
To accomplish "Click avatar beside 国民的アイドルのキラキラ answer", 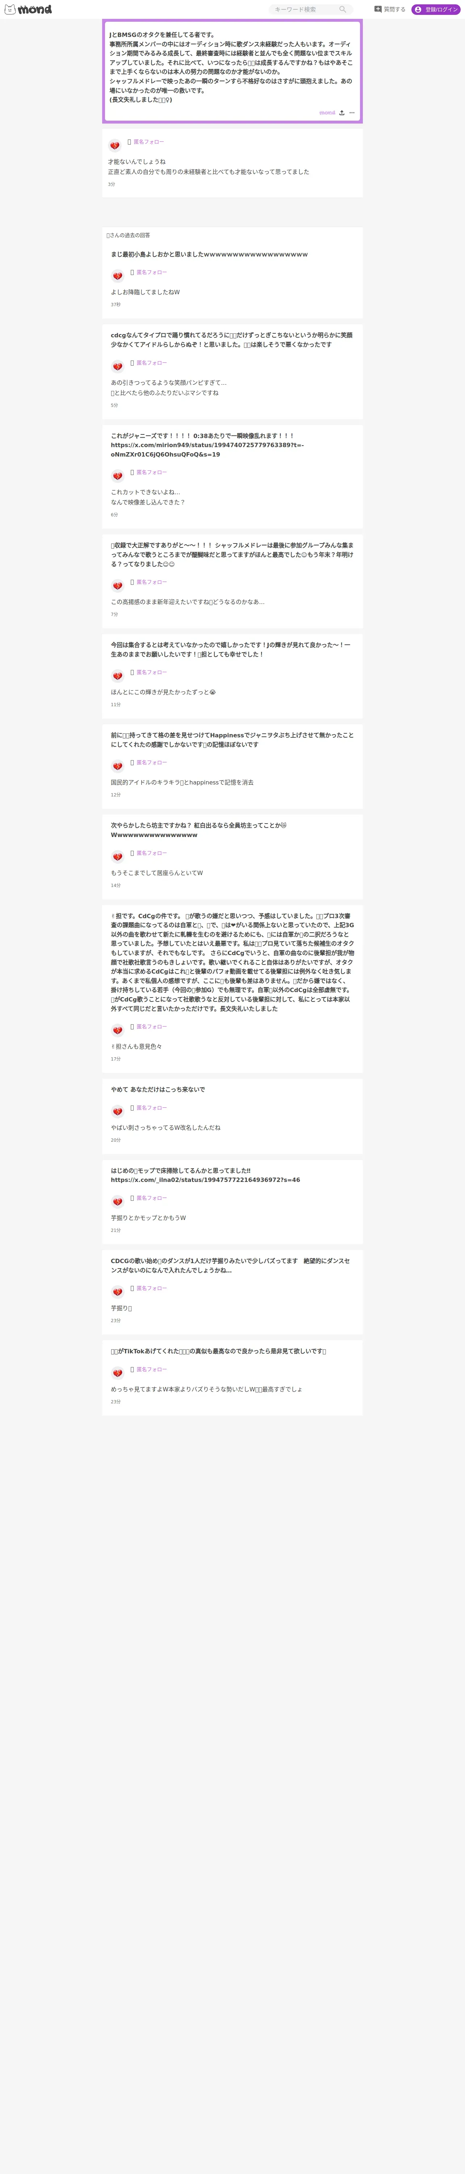I will click(x=118, y=766).
